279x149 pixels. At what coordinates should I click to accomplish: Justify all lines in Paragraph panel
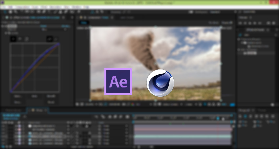tap(273, 116)
